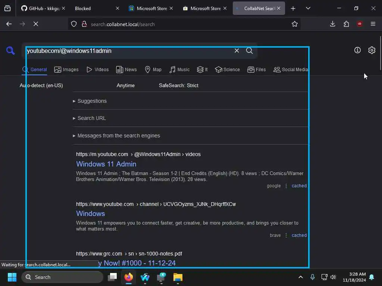Show hidden system tray icons

pos(301,277)
